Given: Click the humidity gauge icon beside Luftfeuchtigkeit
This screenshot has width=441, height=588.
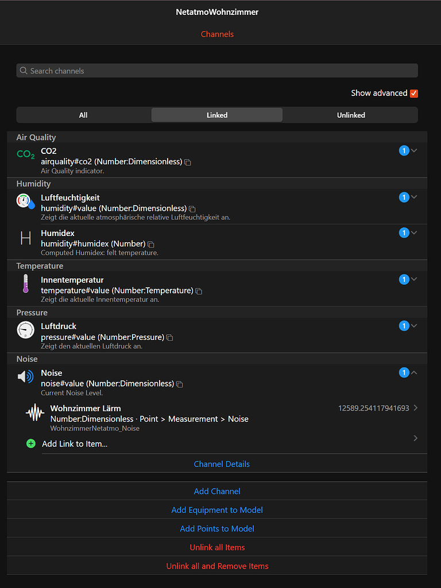Looking at the screenshot, I should [x=25, y=200].
